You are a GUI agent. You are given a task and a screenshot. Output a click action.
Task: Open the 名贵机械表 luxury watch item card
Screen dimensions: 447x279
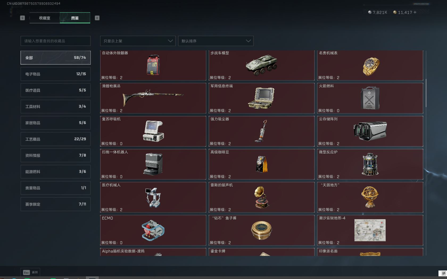point(370,66)
